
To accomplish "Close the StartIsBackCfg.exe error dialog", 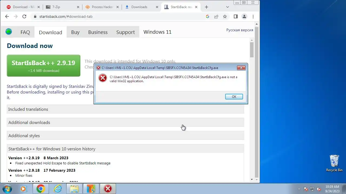I will click(241, 68).
